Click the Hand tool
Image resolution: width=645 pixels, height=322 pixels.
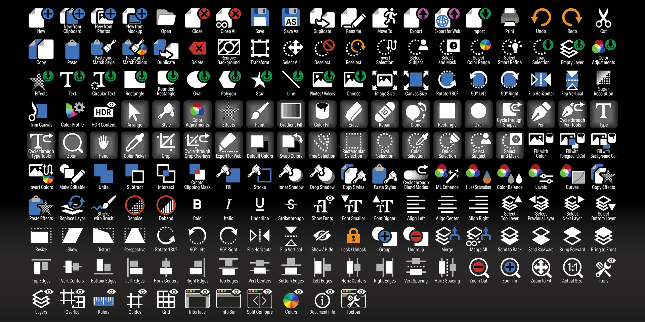[103, 146]
